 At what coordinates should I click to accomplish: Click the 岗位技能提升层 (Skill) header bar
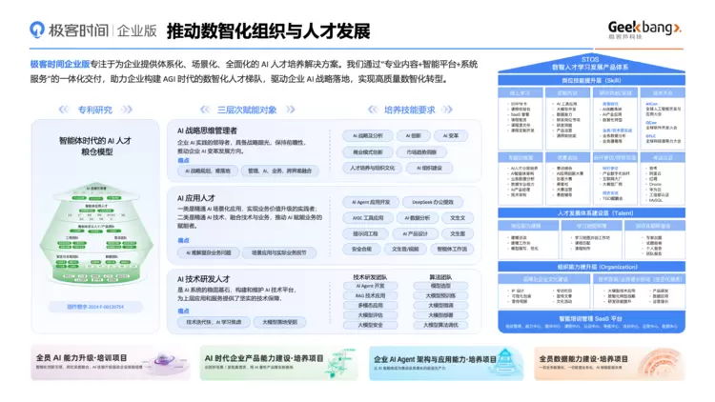coord(590,81)
